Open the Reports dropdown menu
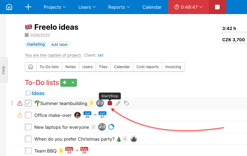247x156 pixels. [119, 7]
